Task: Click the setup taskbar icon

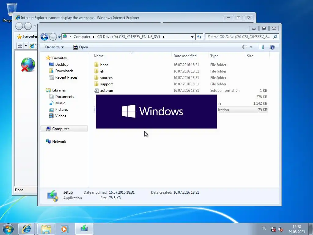Action: 84,229
